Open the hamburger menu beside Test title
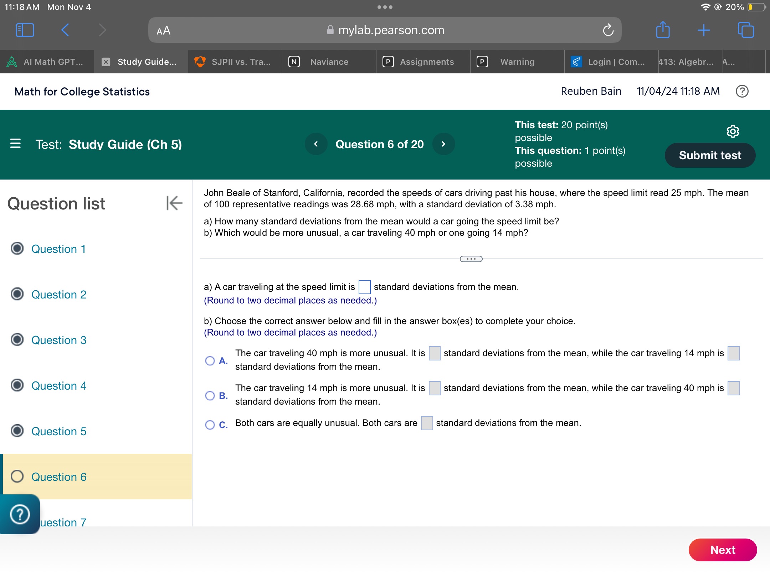Viewport: 770px width, 577px height. [15, 144]
